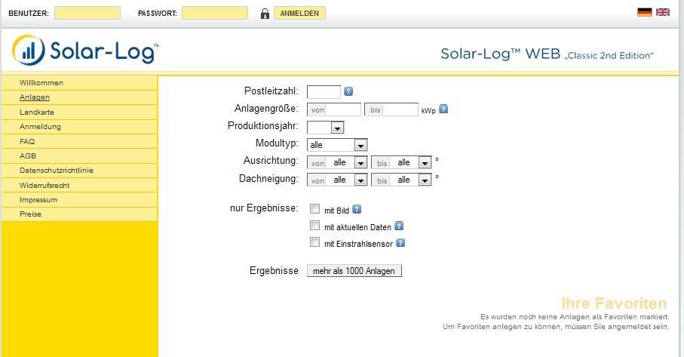Open the Solar-Log logo home link
Viewport: 684px width, 357px height.
coord(85,50)
